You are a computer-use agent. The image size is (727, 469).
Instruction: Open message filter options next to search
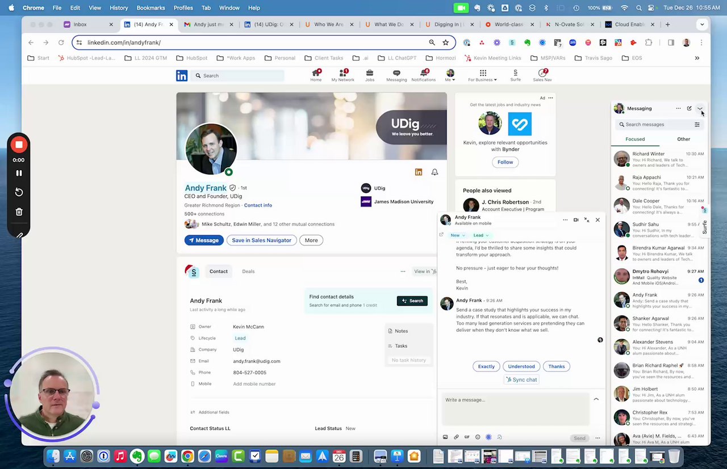(x=697, y=124)
